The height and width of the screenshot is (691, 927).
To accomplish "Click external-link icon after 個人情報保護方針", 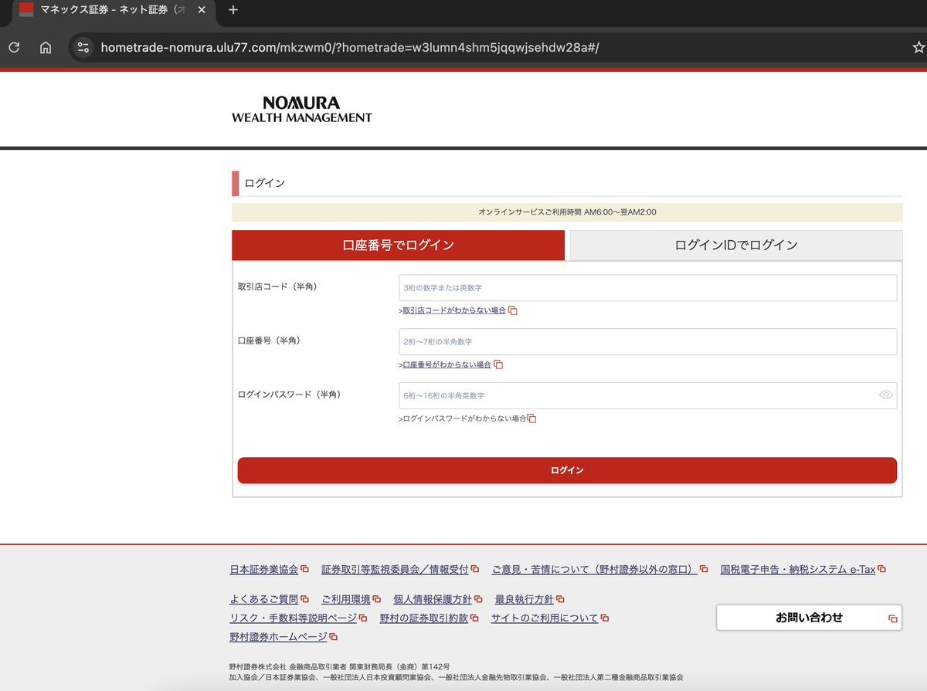I will (478, 599).
